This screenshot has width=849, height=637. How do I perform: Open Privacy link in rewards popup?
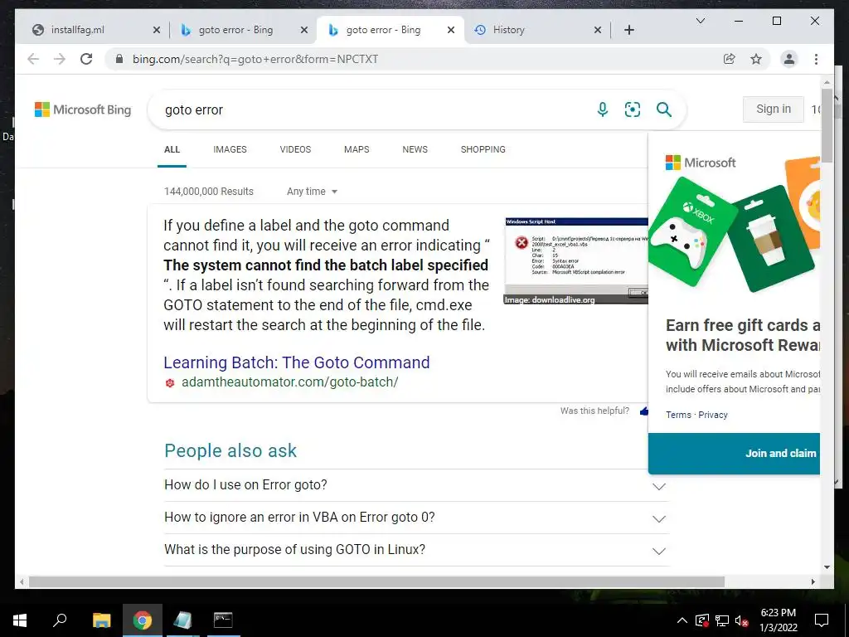[712, 415]
